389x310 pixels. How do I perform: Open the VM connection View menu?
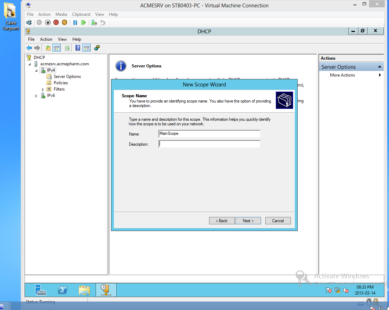(x=99, y=14)
